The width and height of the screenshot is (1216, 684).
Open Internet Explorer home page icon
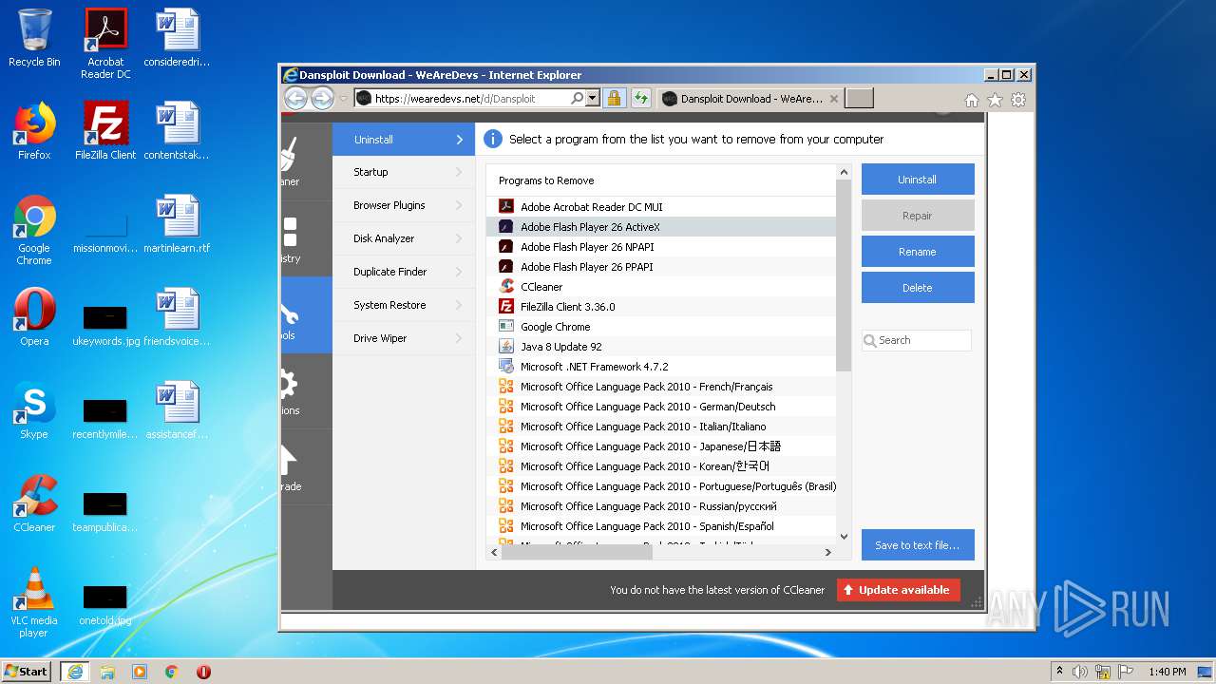pyautogui.click(x=971, y=100)
